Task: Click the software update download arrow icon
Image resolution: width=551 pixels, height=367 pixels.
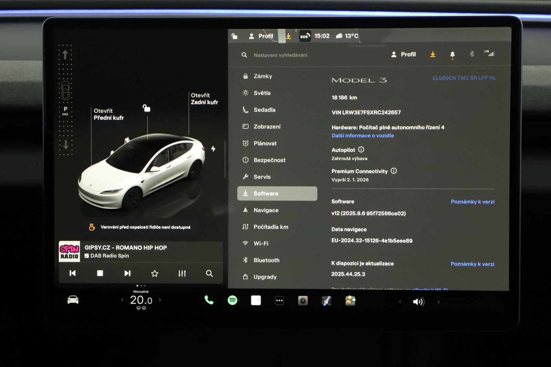Action: [x=433, y=54]
